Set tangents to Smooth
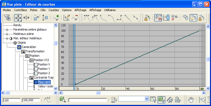Image resolution: width=211 pixels, height=106 pixels. click(x=136, y=18)
